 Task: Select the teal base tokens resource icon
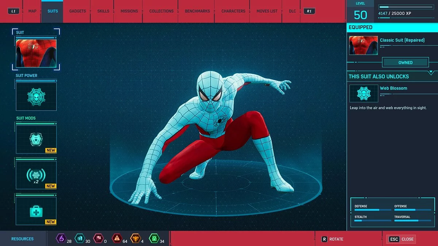[x=81, y=239]
